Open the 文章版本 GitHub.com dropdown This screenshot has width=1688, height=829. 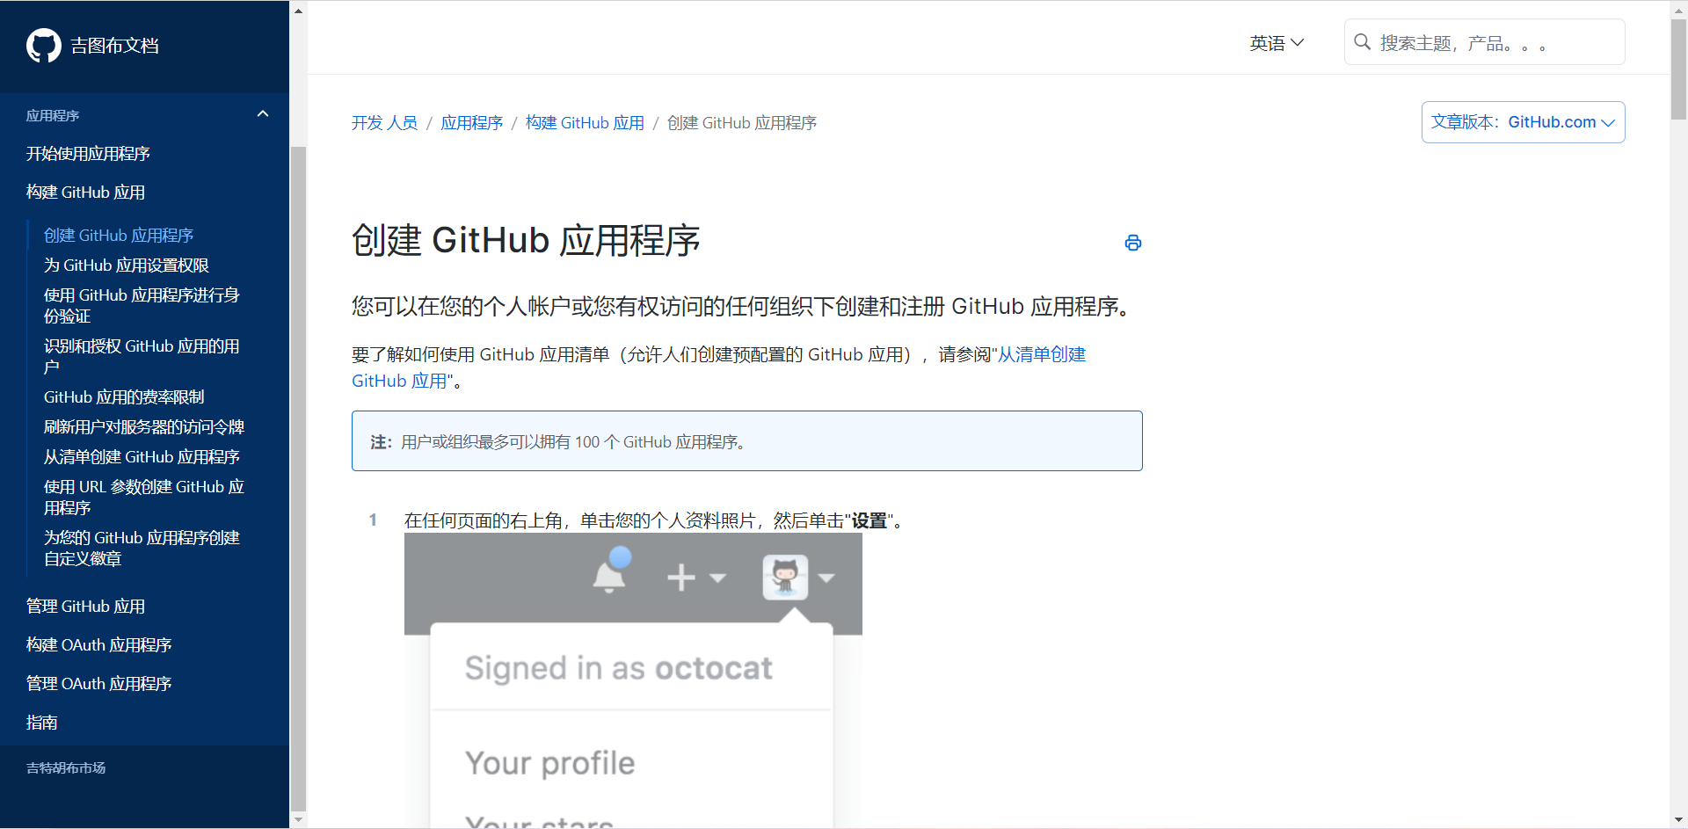pyautogui.click(x=1523, y=122)
